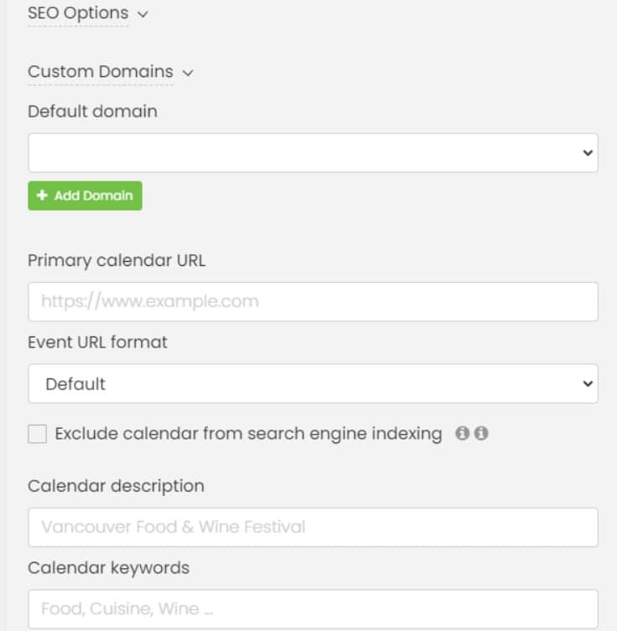
Task: Click the Calendar description text field
Action: click(x=312, y=527)
